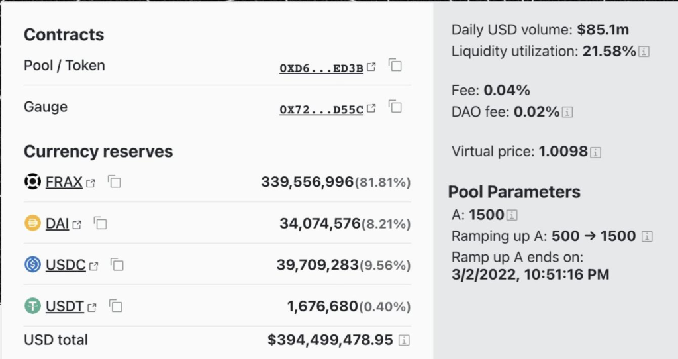
Task: Select the USD total value $394,499,478.95
Action: (330, 340)
